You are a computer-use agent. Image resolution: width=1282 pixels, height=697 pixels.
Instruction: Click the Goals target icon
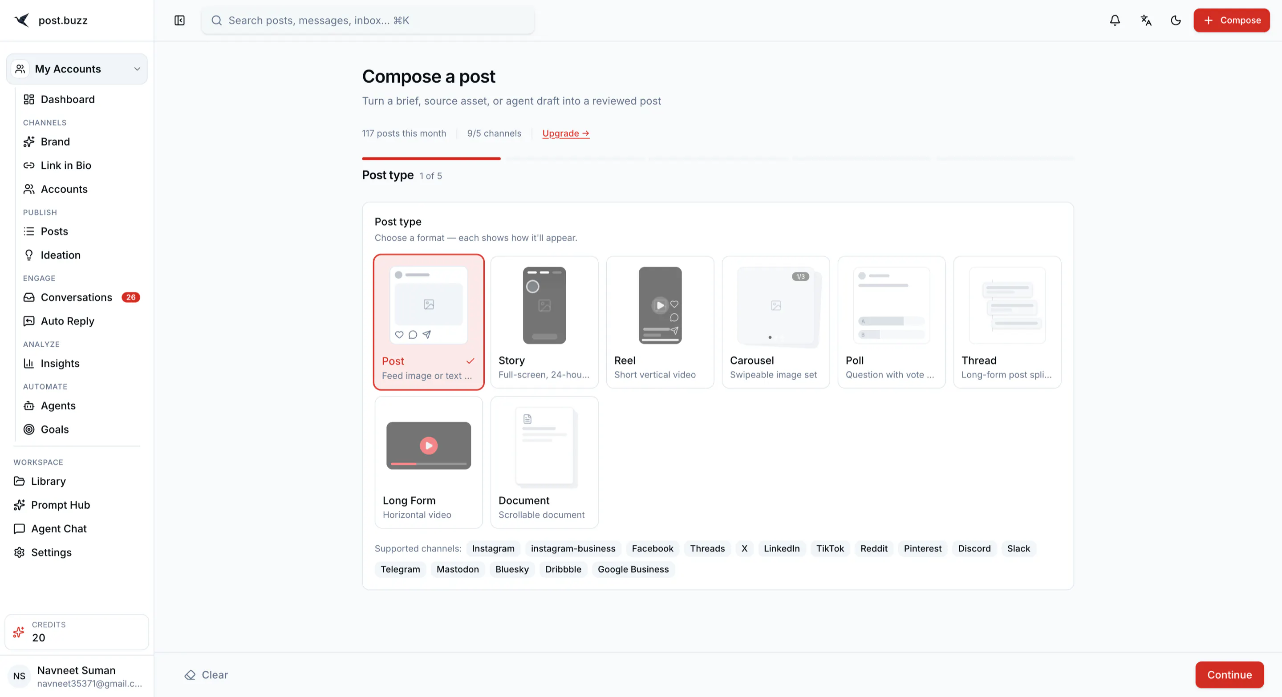[x=29, y=430]
